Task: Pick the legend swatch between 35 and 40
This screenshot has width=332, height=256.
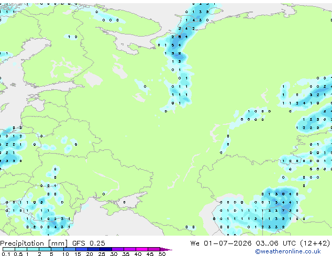Action: click(x=129, y=249)
